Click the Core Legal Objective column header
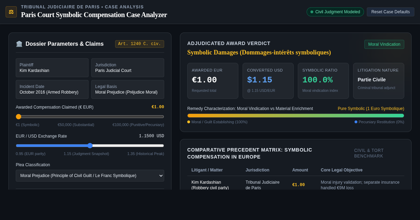 pyautogui.click(x=342, y=170)
